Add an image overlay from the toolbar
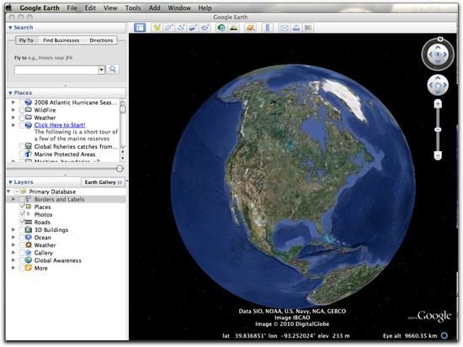This screenshot has width=463, height=347. tap(193, 28)
